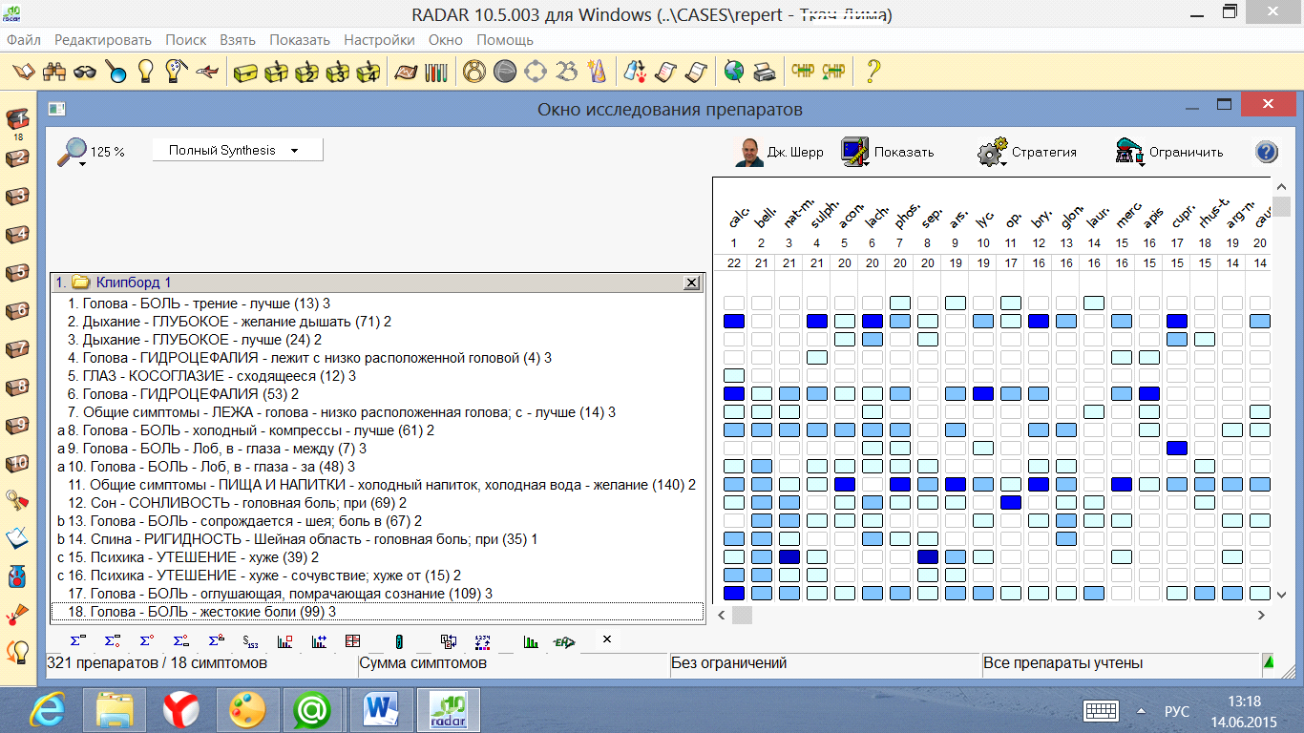Click the green bar chart icon in bottom toolbar
This screenshot has width=1304, height=733.
[x=532, y=641]
